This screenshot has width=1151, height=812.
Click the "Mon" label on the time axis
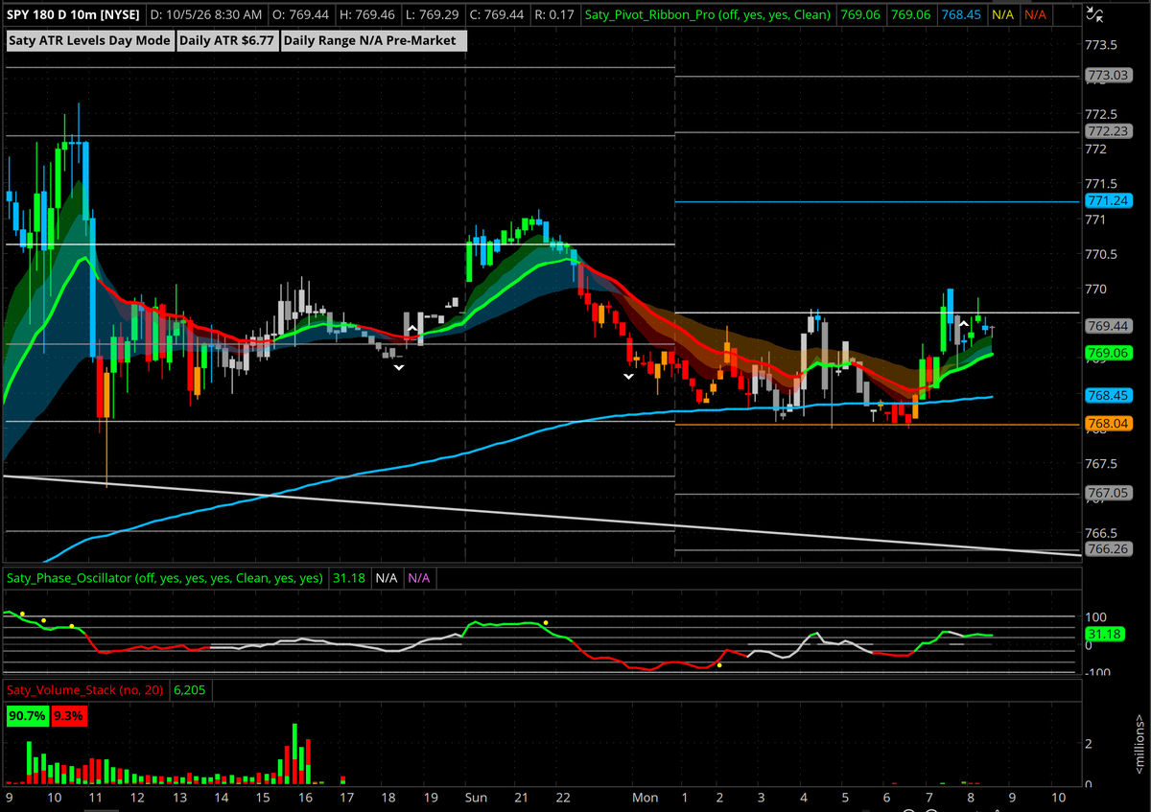tap(646, 798)
